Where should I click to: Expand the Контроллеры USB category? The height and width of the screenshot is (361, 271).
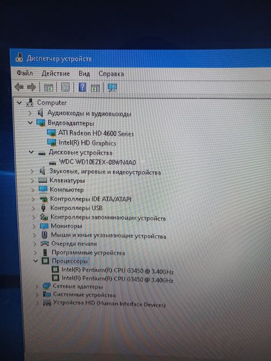tap(33, 208)
